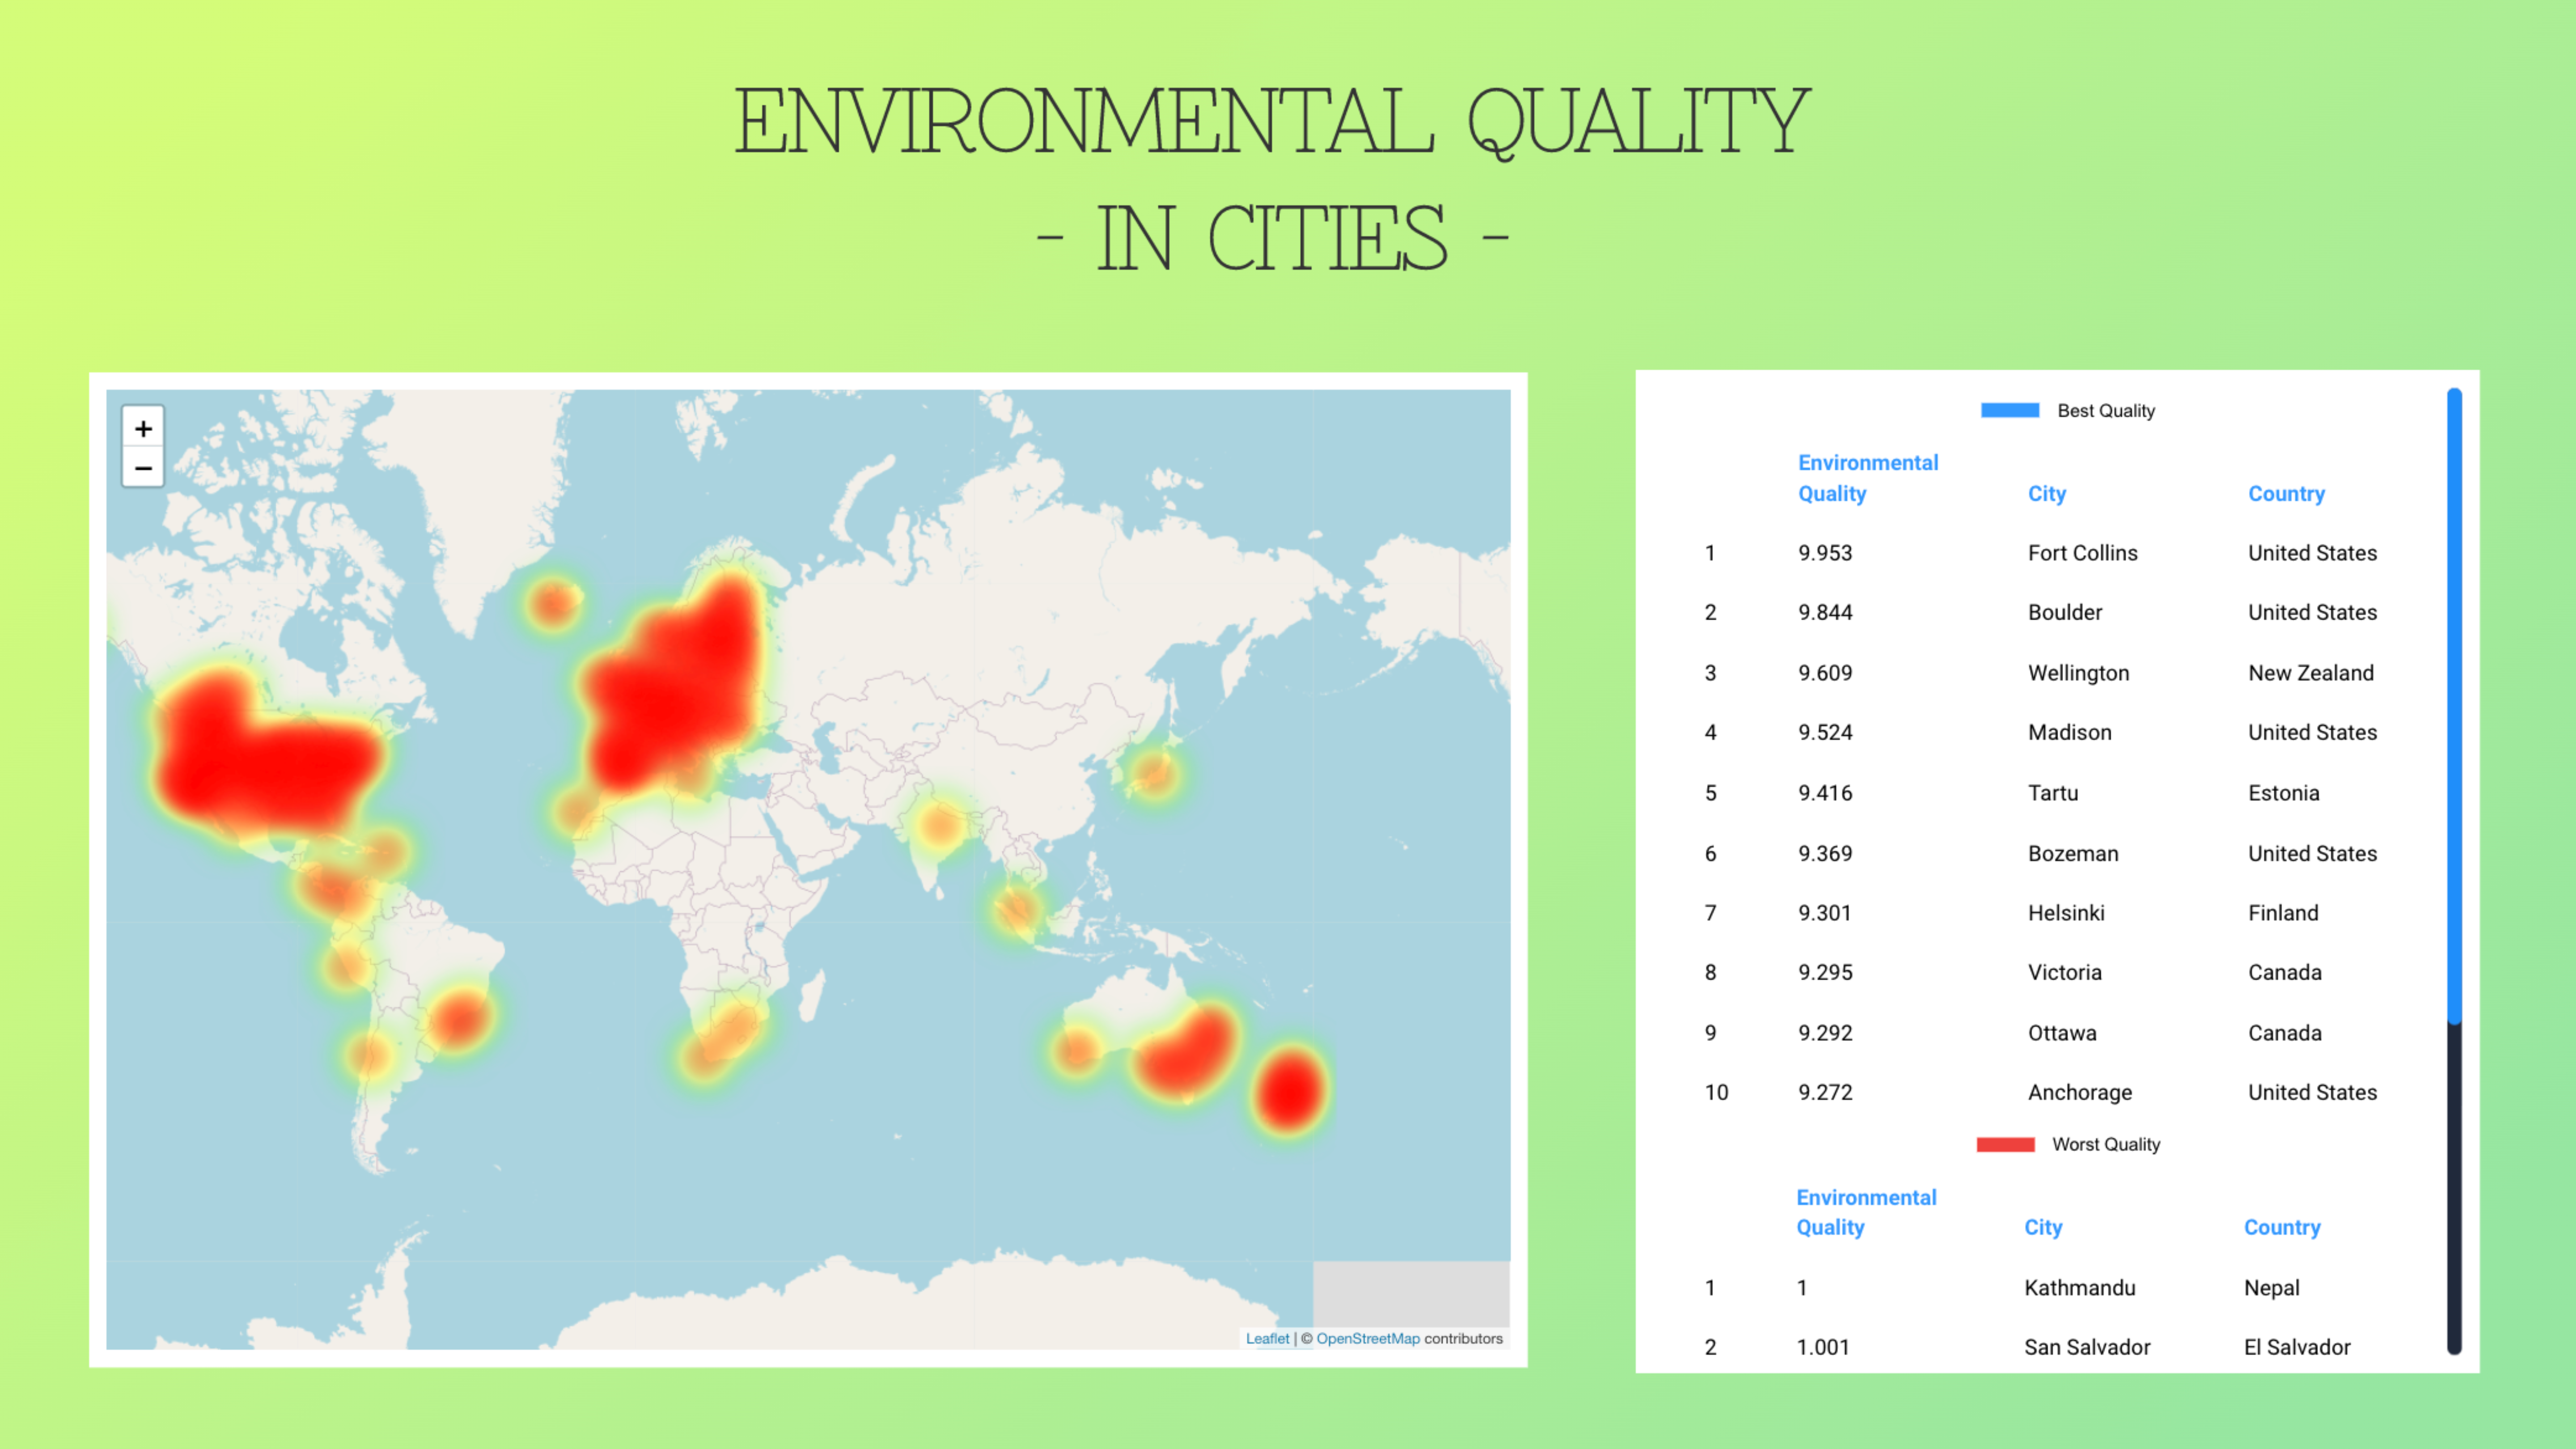
Task: Click the New Zealand country cell
Action: [x=2310, y=673]
